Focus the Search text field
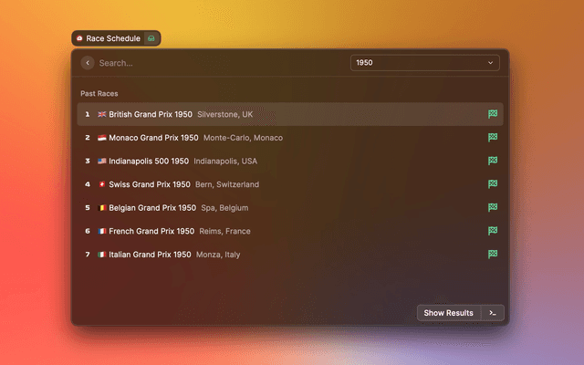The height and width of the screenshot is (365, 584). [219, 63]
